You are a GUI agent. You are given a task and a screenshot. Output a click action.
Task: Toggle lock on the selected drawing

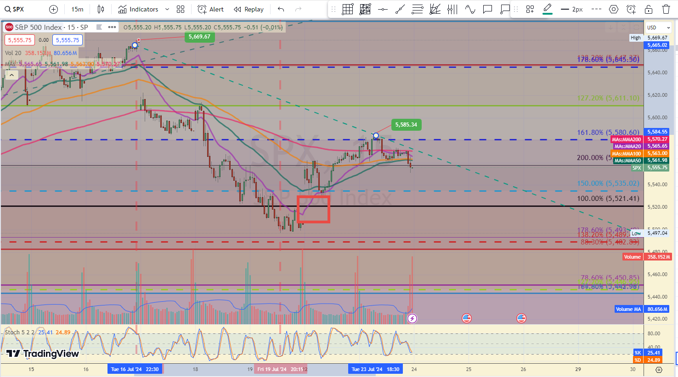tap(649, 9)
